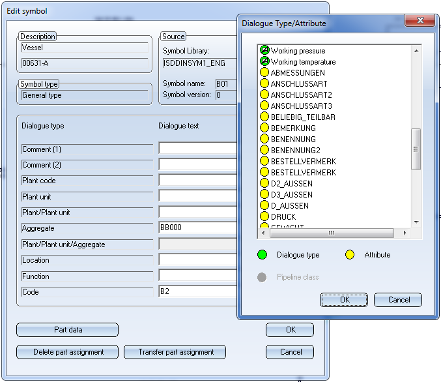Choose D2_AUSSEN from the attribute list
Screen dimensions: 441x382
point(291,184)
